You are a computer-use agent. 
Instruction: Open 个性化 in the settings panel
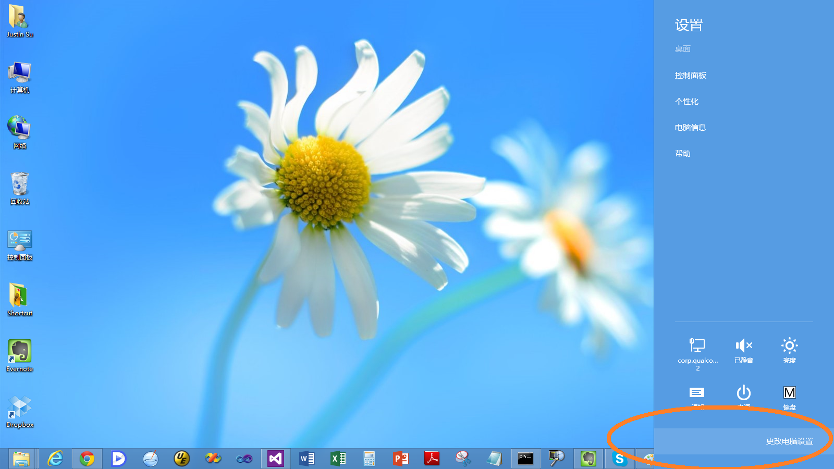click(x=686, y=102)
